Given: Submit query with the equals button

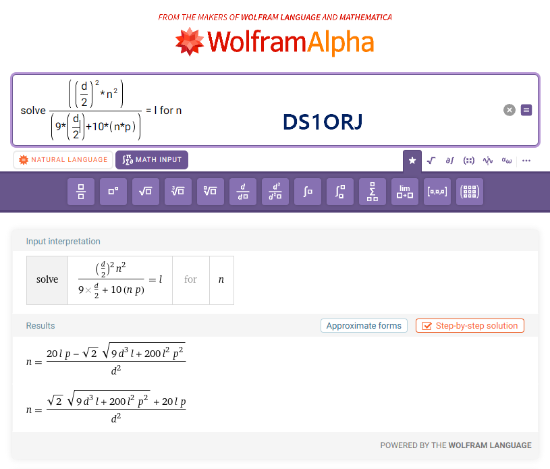Looking at the screenshot, I should 526,110.
